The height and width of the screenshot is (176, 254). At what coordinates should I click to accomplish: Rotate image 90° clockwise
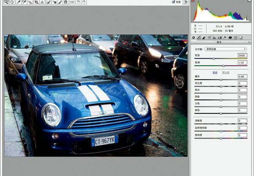point(84,2)
